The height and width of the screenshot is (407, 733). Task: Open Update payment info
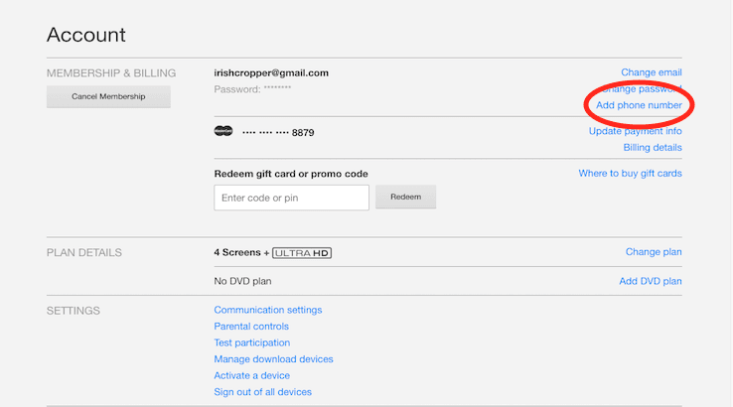pos(635,131)
